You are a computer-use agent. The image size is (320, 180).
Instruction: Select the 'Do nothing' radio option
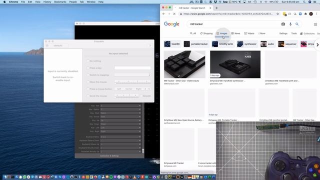(x=88, y=61)
